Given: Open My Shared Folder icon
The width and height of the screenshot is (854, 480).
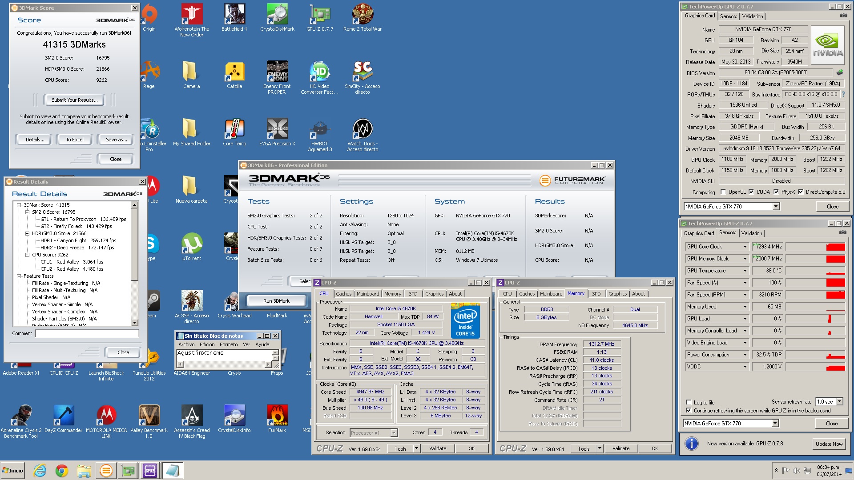Looking at the screenshot, I should click(192, 132).
